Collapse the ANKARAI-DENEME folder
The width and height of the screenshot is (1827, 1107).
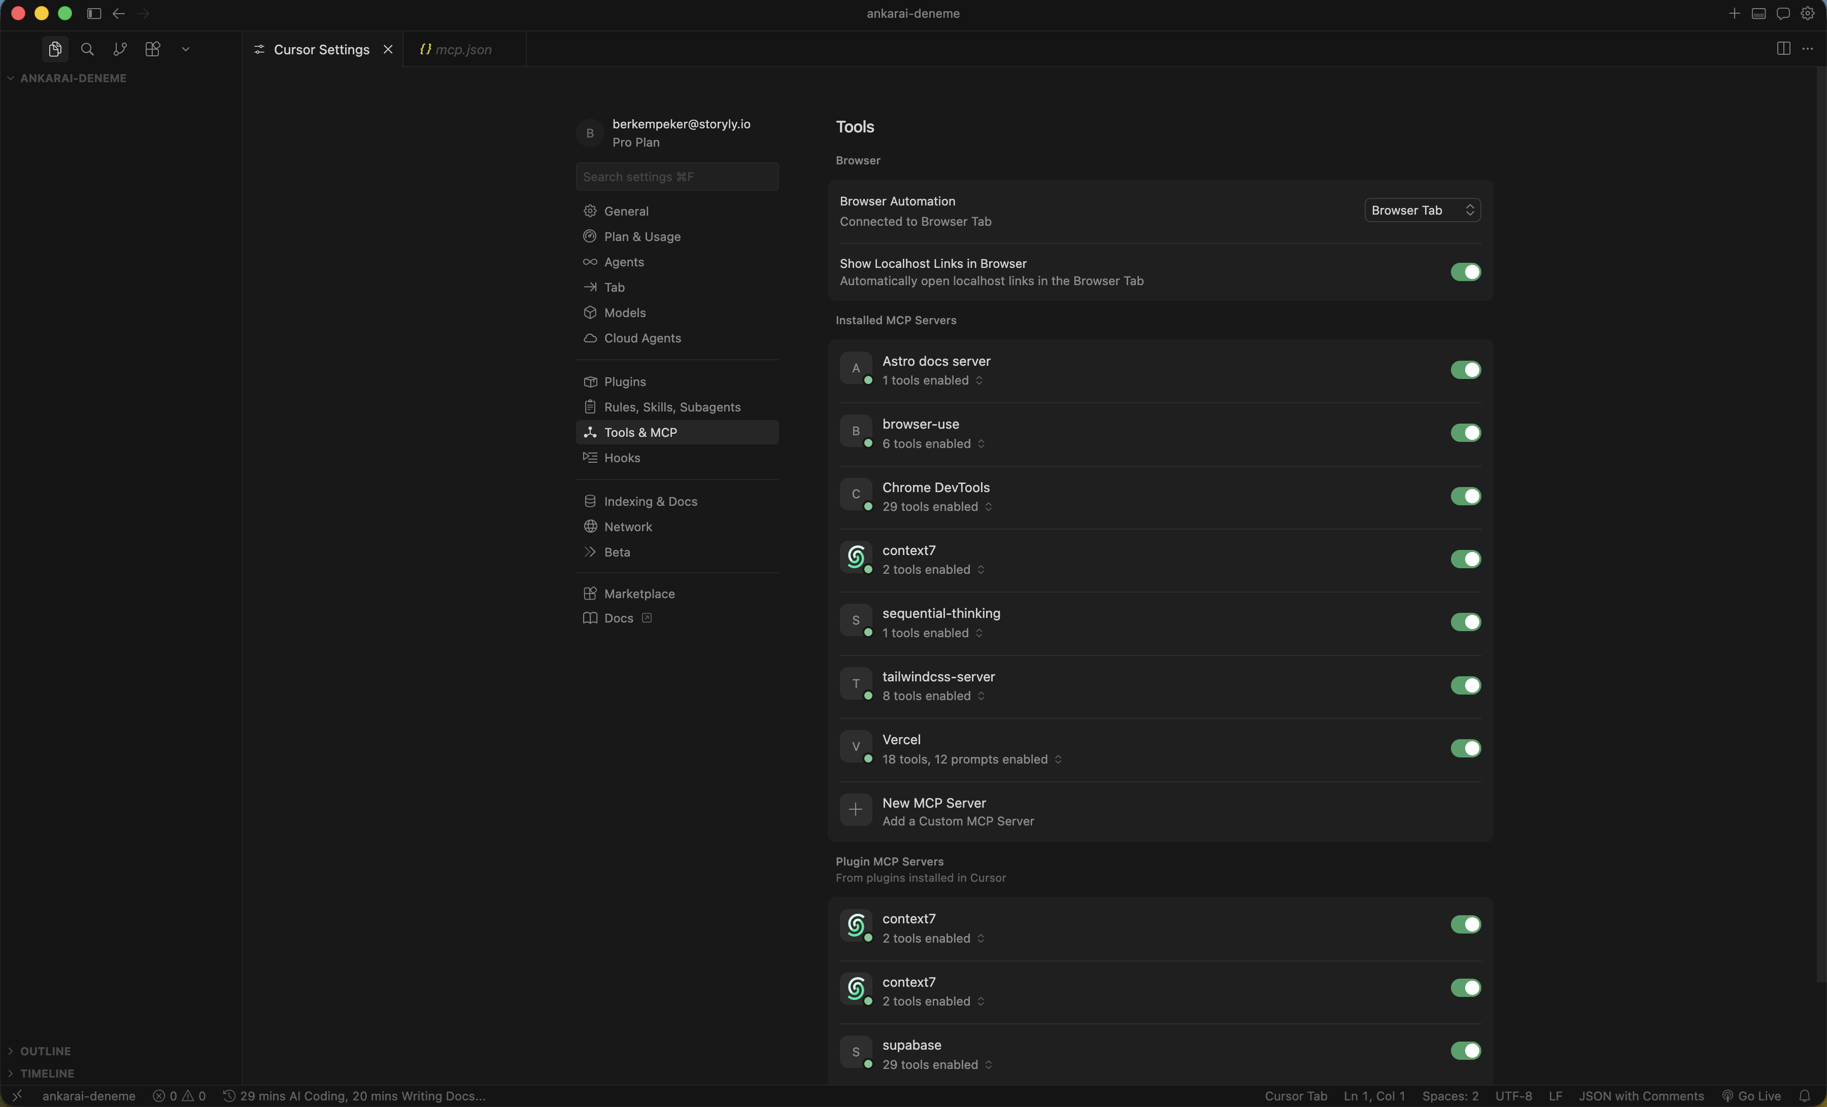click(x=10, y=77)
